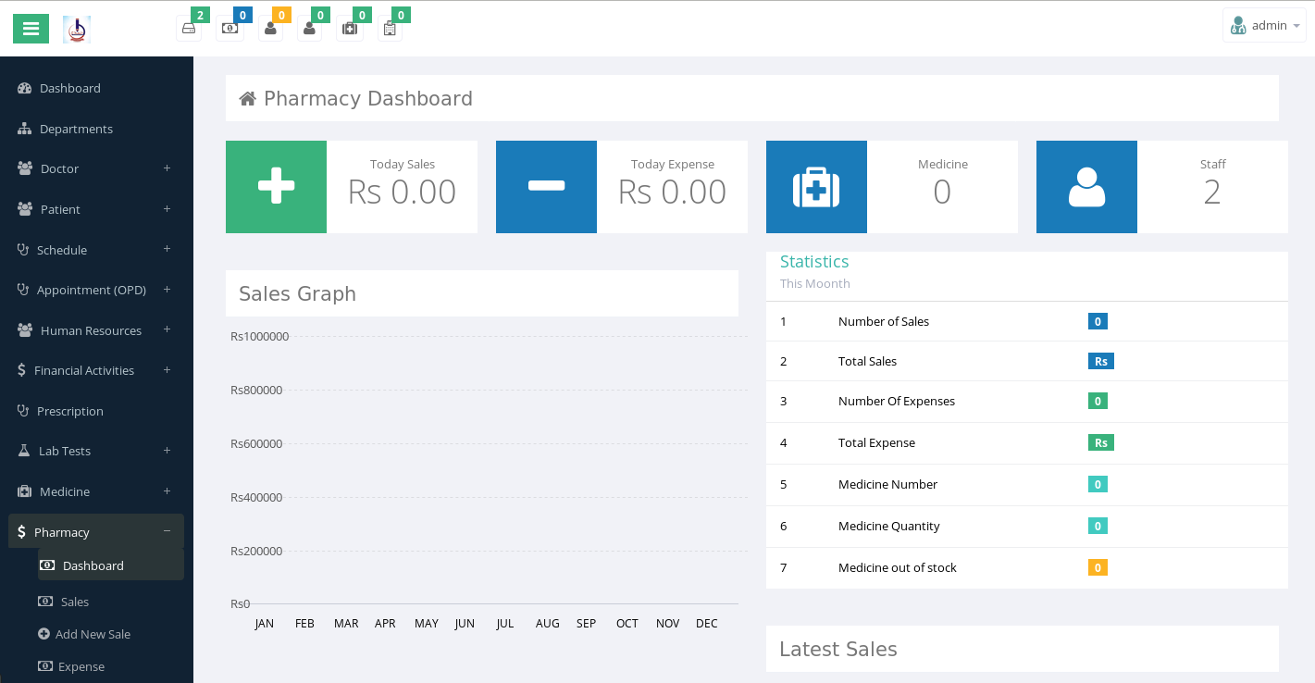Image resolution: width=1315 pixels, height=683 pixels.
Task: Open the medkit icon in top bar
Action: [x=350, y=28]
